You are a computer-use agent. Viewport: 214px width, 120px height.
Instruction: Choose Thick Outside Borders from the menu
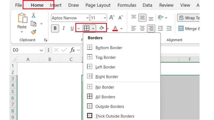point(122,116)
